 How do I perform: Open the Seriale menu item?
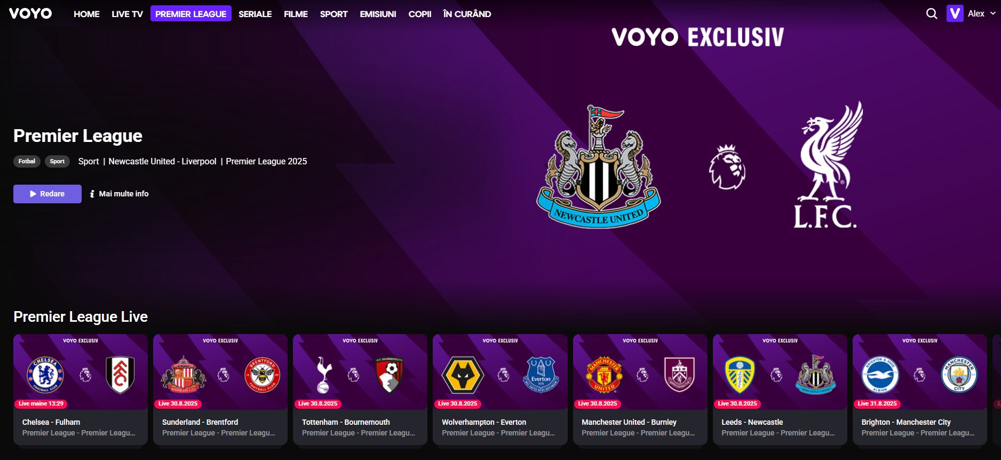coord(255,14)
